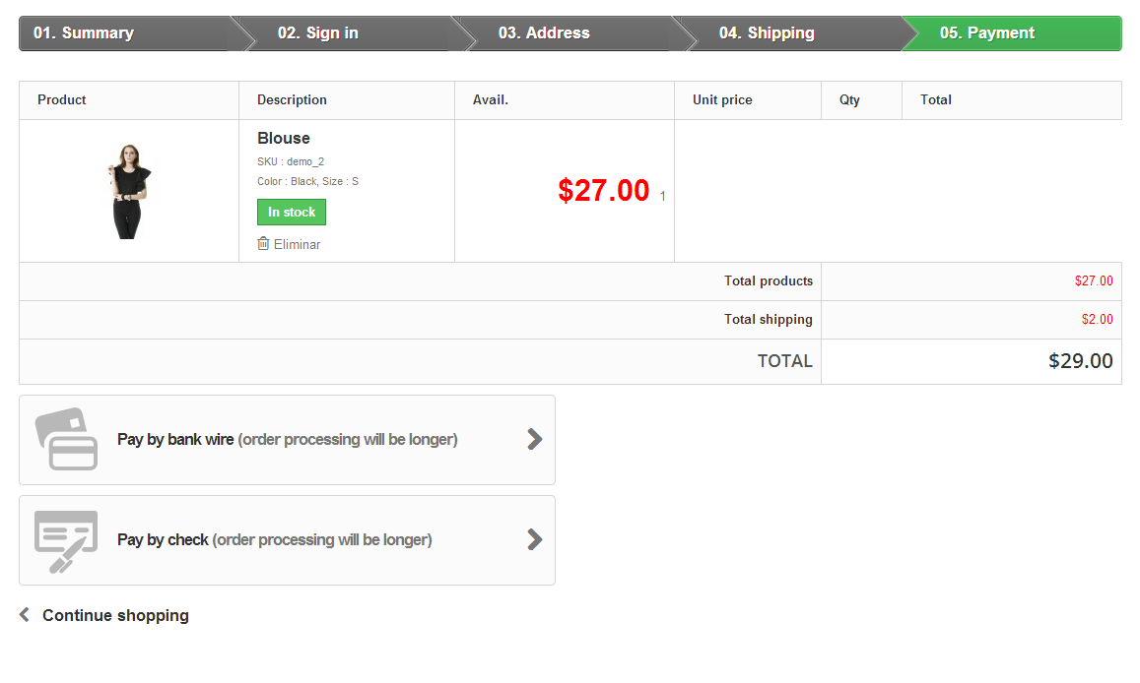Screen dimensions: 1140x683
Task: Click the bank wire credit card icon
Action: [67, 439]
